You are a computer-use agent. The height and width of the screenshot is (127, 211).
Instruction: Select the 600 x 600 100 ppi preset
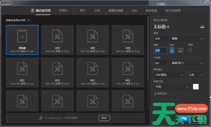click(x=93, y=40)
